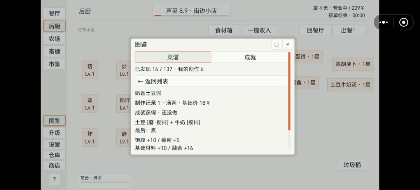The image size is (420, 190).
Task: Select the 磨 Lv.1 station
Action: tap(124, 138)
